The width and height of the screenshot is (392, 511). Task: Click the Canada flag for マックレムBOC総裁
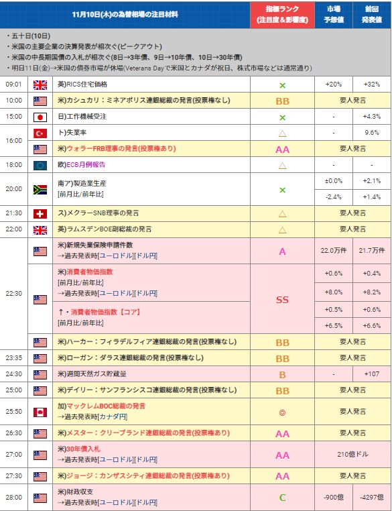tap(40, 412)
